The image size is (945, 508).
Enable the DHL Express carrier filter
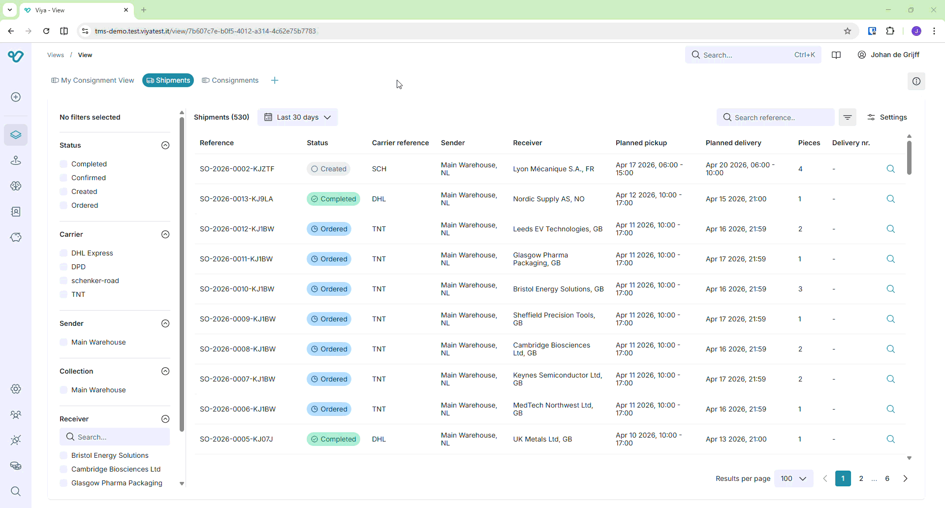pyautogui.click(x=63, y=253)
